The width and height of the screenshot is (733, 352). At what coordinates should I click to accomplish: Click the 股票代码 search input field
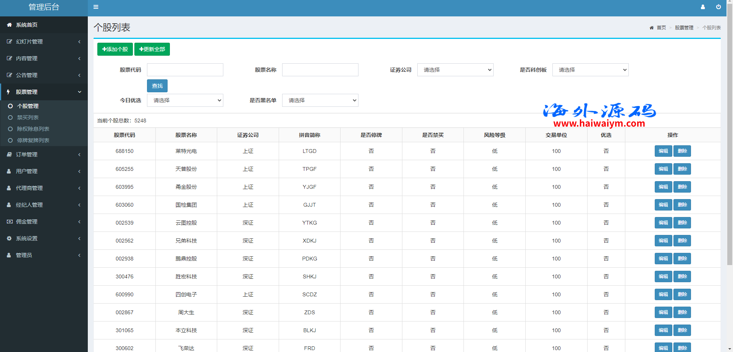point(185,70)
